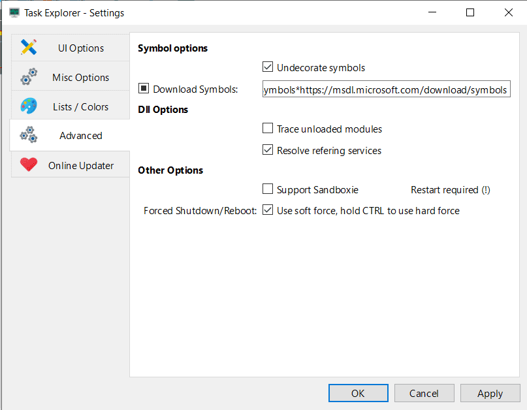Toggle the Download Symbols checkbox
The image size is (527, 410).
144,89
